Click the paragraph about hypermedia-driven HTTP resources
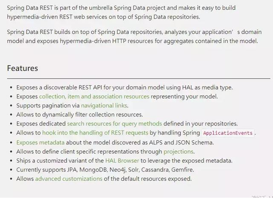This screenshot has height=199, width=273. (x=132, y=36)
